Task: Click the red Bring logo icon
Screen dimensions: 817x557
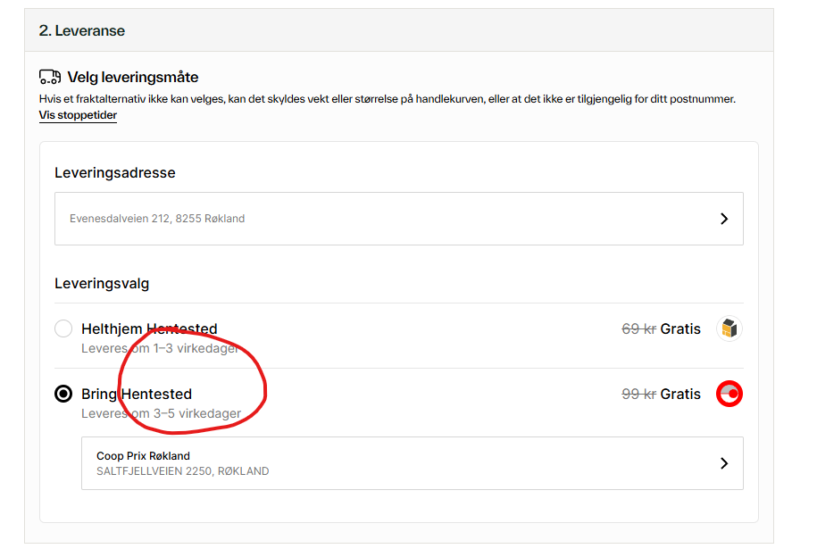Action: (729, 394)
